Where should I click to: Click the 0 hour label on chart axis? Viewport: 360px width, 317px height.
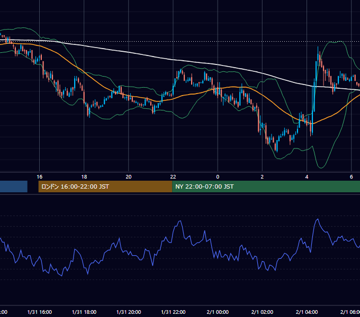pyautogui.click(x=218, y=176)
